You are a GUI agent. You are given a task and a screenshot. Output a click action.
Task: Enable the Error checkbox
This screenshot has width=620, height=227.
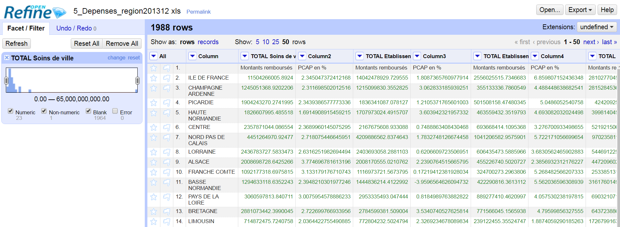[x=115, y=111]
